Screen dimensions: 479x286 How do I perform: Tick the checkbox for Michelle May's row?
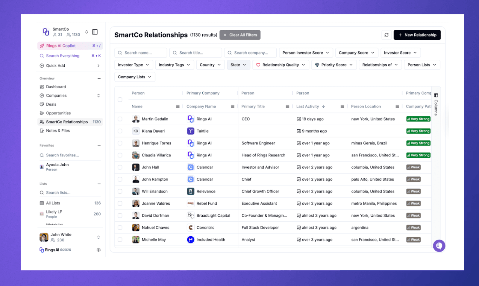[x=120, y=239]
